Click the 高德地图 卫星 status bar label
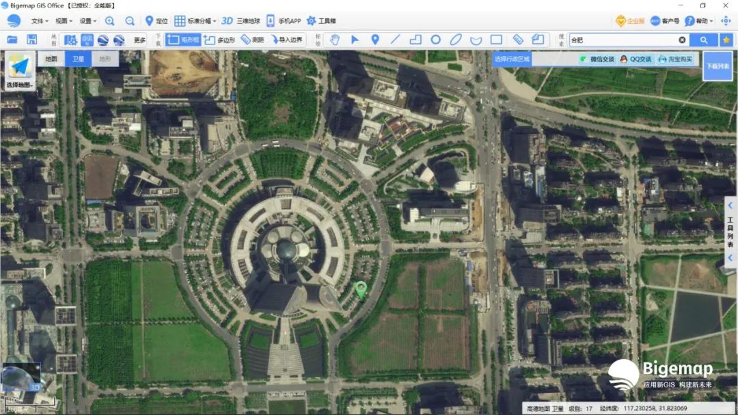Image resolution: width=738 pixels, height=415 pixels. (x=545, y=408)
